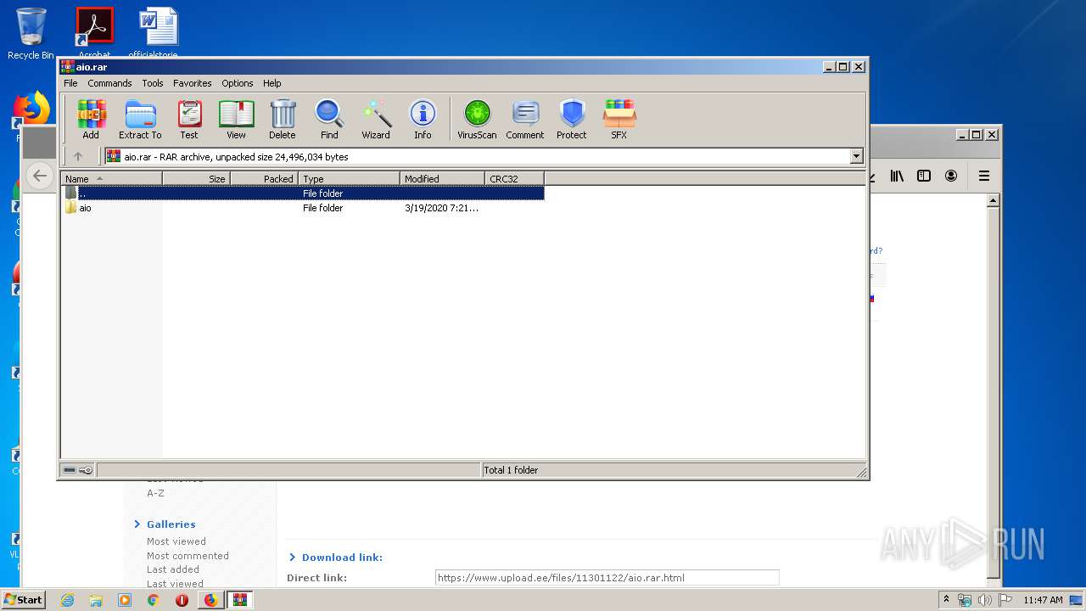Click the Most commented link
The height and width of the screenshot is (611, 1086).
pos(188,556)
